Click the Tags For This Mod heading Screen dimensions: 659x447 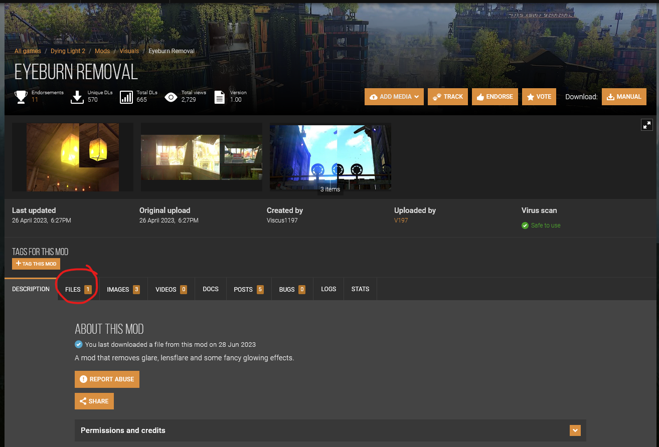click(x=40, y=252)
